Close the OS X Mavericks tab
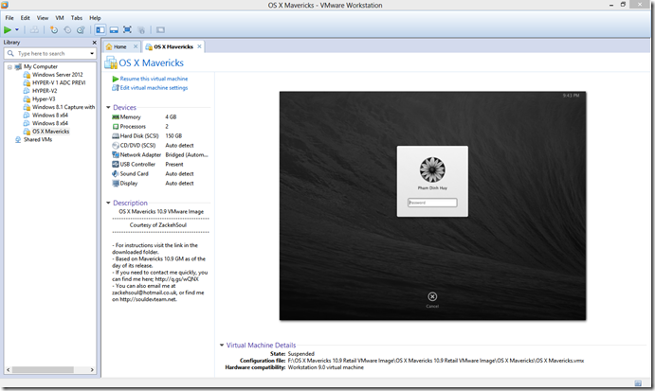655x391 pixels. coord(199,46)
